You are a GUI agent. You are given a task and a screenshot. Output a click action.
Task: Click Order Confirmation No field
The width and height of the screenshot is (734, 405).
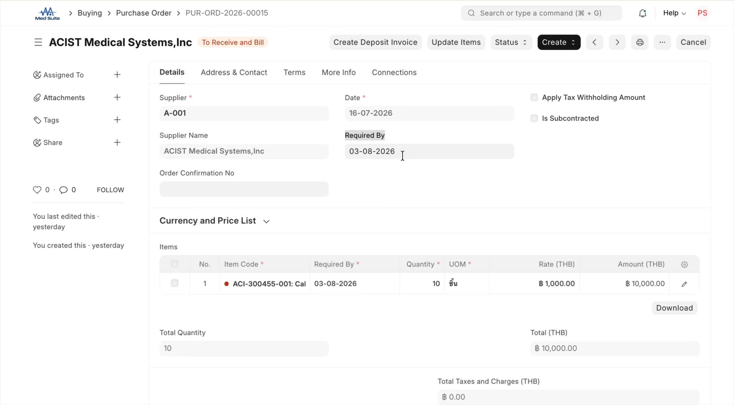pyautogui.click(x=244, y=189)
